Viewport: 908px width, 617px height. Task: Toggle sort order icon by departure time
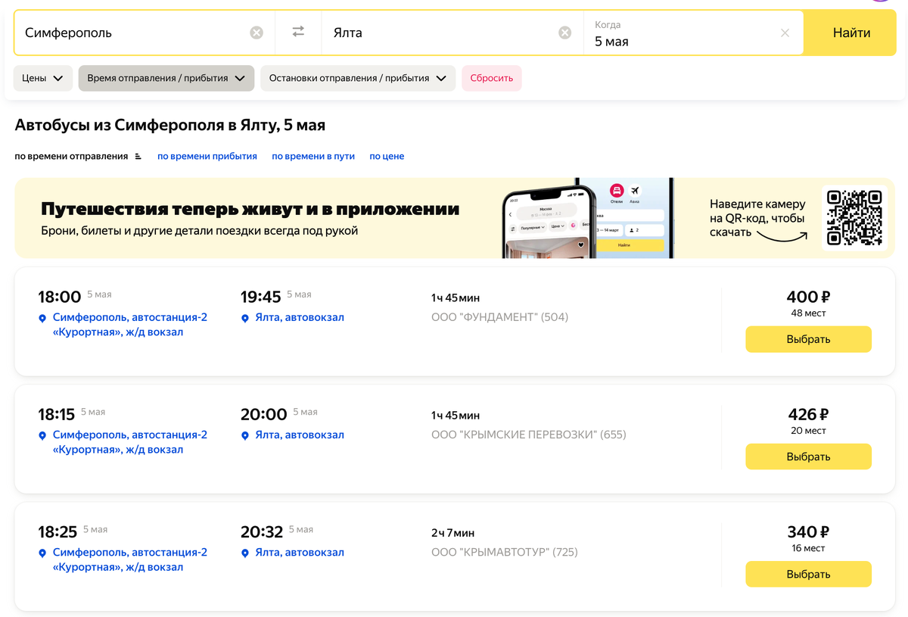coord(138,157)
